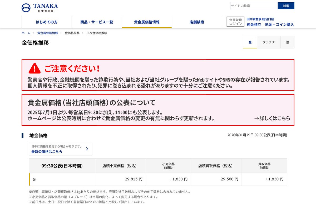This screenshot has width=316, height=209.
Task: Select the 検索 search icon button
Action: click(x=286, y=5)
